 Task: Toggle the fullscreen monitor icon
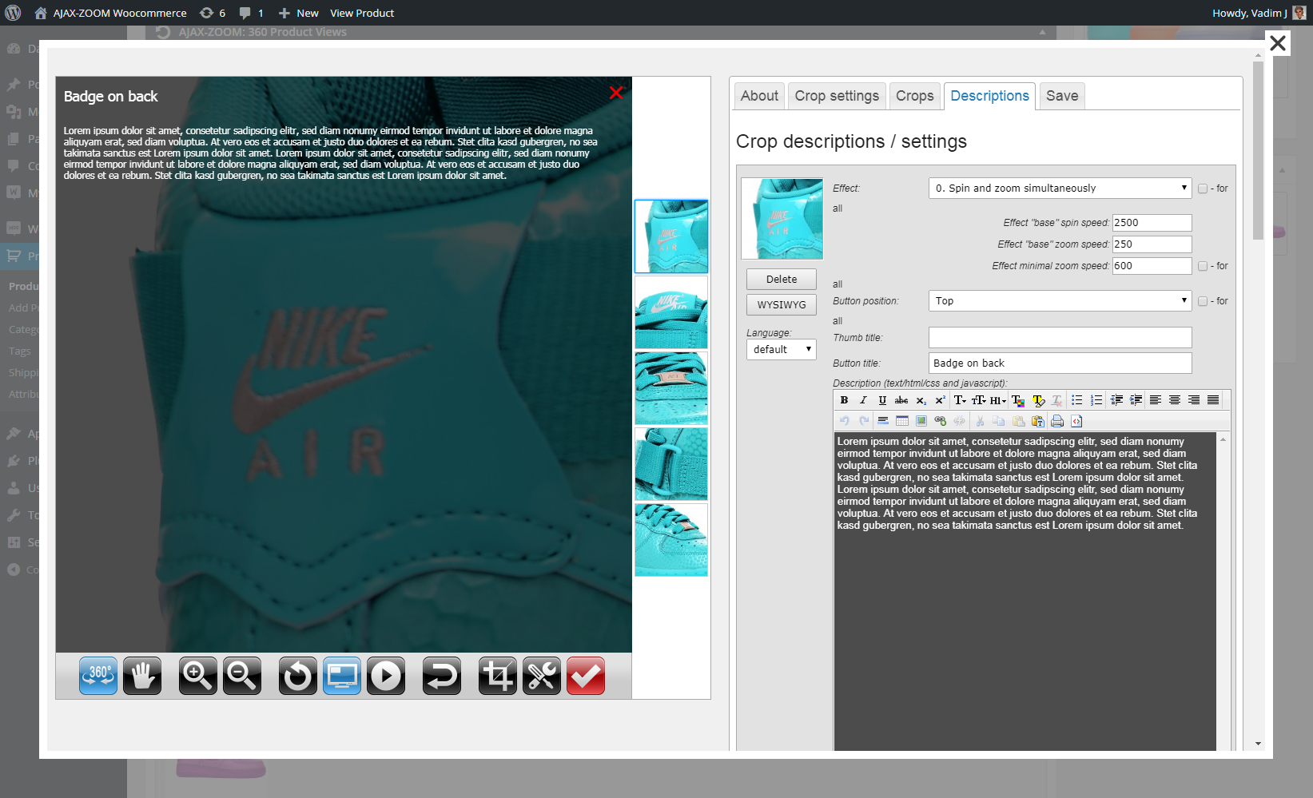coord(342,676)
